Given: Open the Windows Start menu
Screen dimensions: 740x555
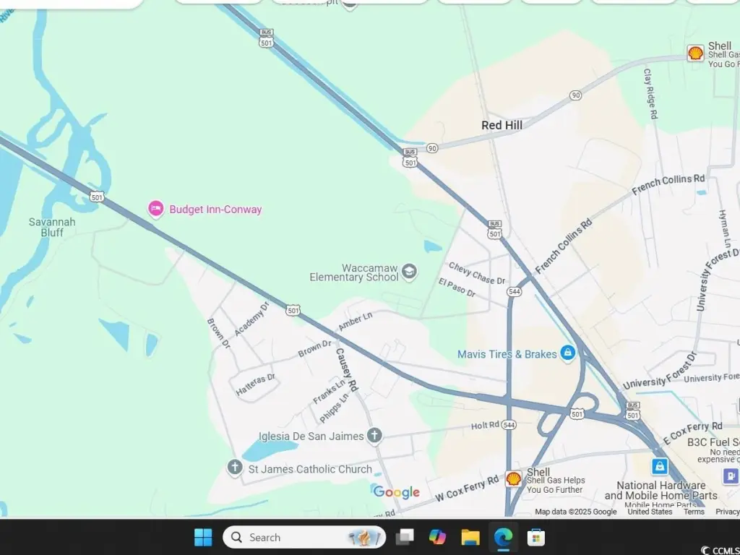Looking at the screenshot, I should click(203, 537).
